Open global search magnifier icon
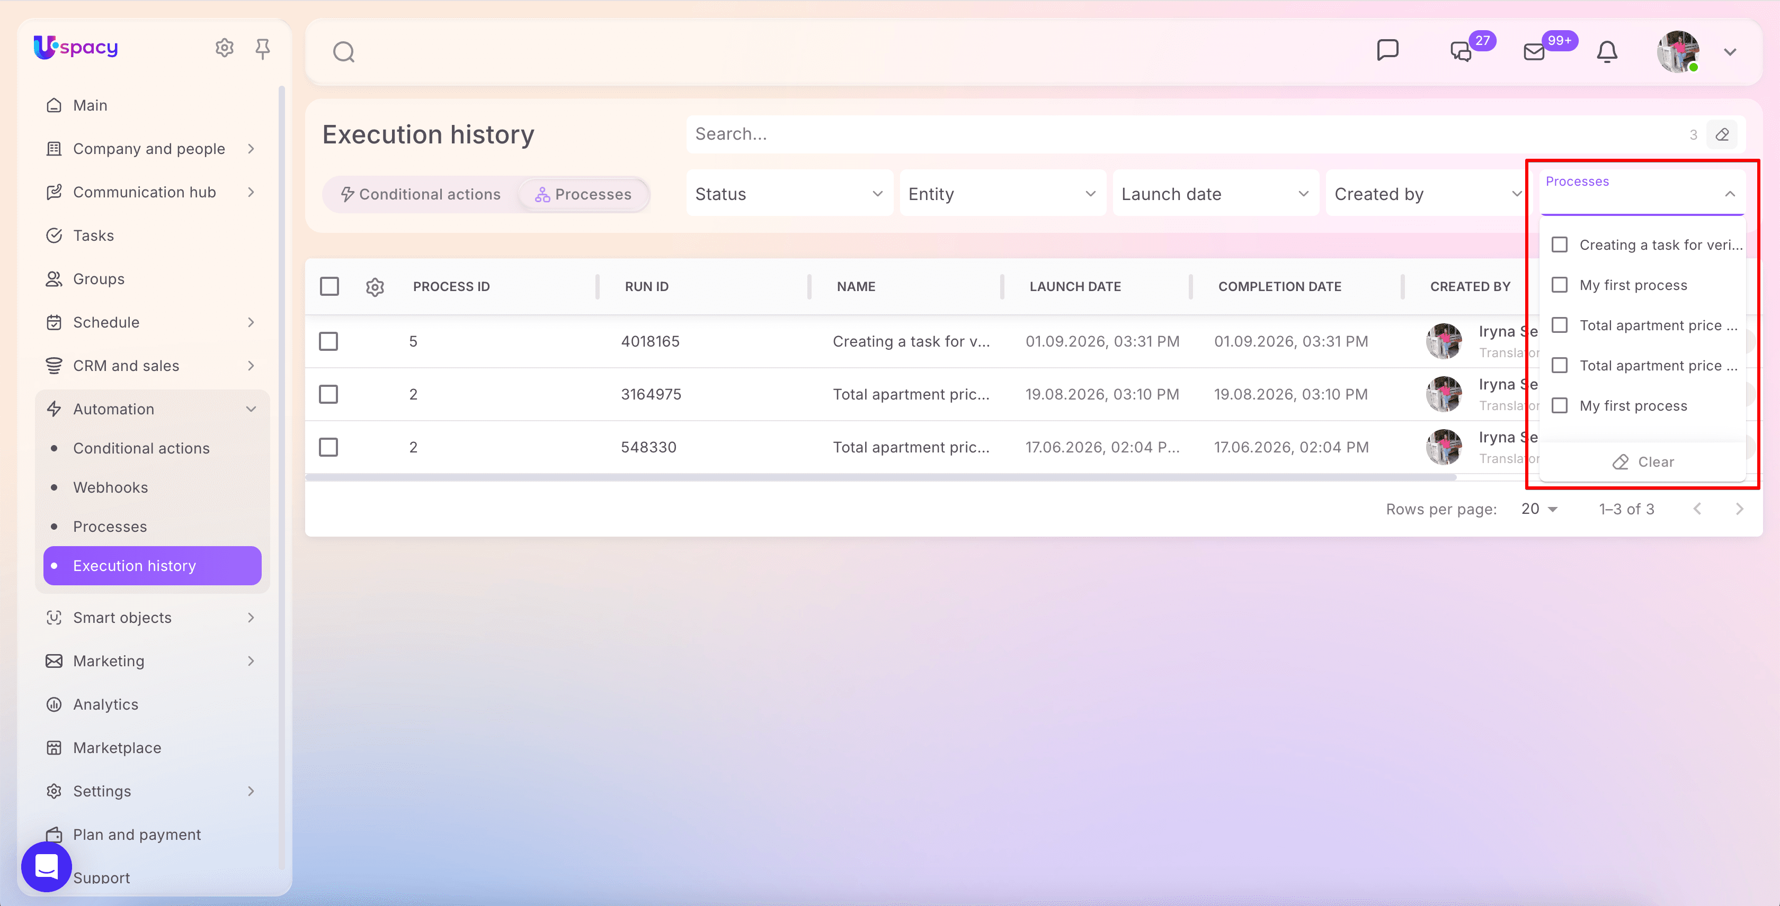This screenshot has height=906, width=1780. 343,52
